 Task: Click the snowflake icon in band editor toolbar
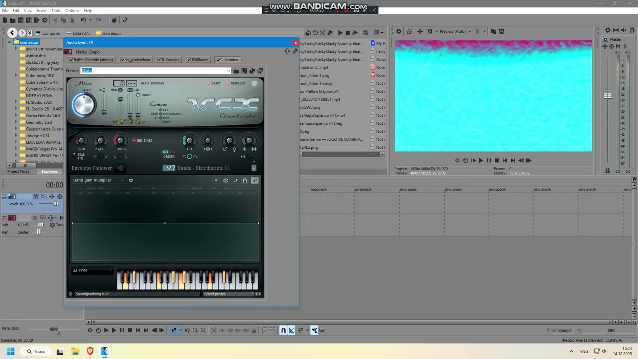(x=226, y=180)
